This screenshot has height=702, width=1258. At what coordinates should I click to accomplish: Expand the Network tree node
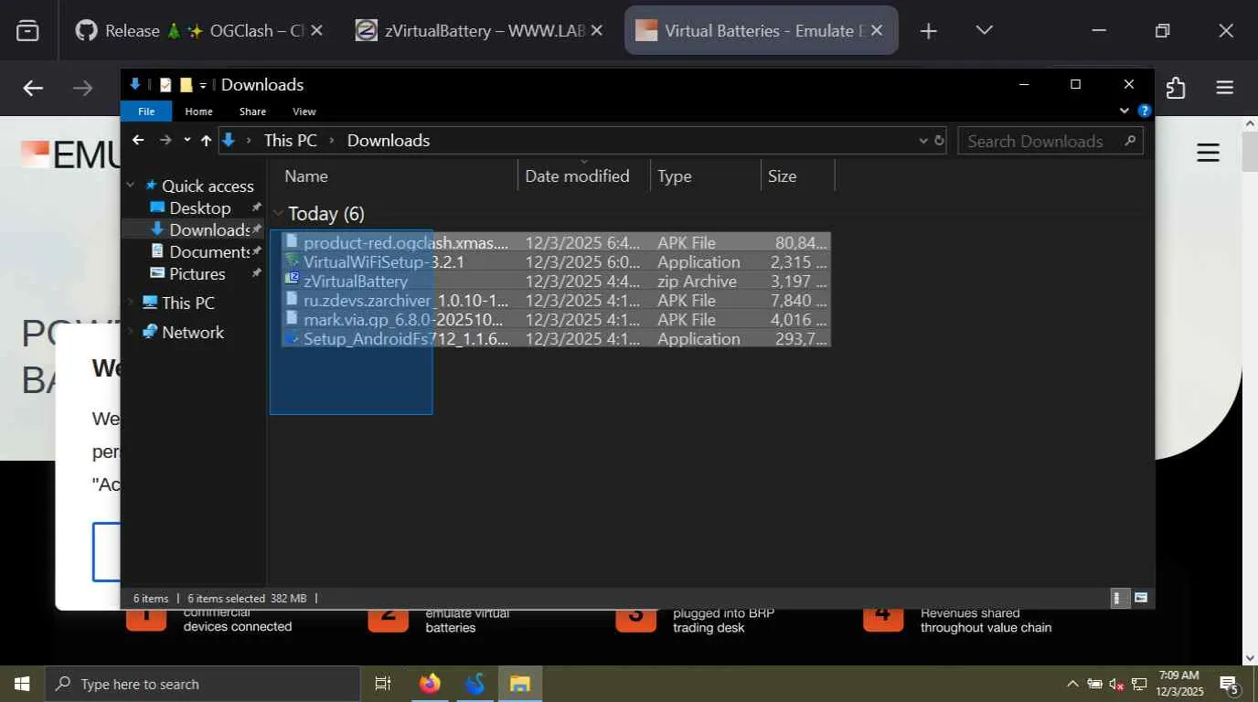131,332
